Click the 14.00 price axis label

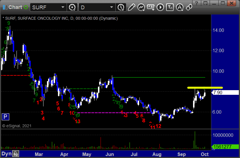click(x=219, y=30)
